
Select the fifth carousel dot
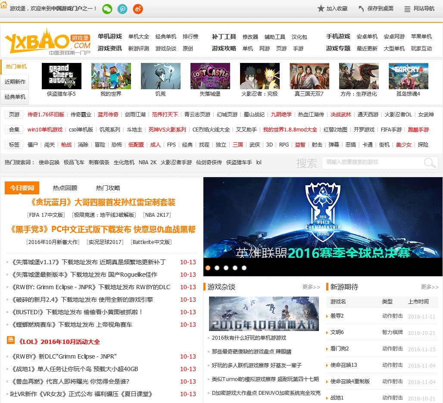244,268
